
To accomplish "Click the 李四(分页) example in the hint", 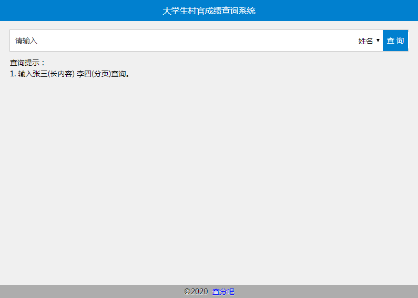I will [x=94, y=74].
